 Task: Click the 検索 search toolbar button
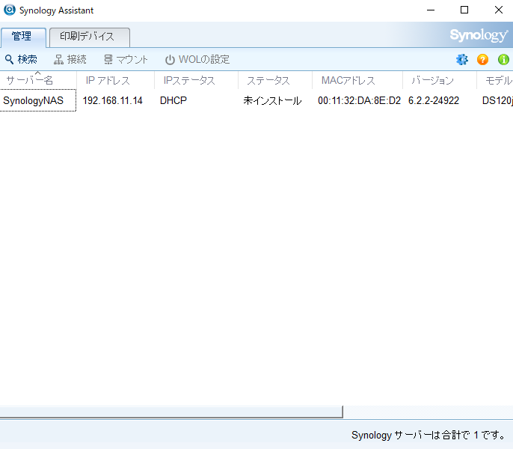coord(21,59)
